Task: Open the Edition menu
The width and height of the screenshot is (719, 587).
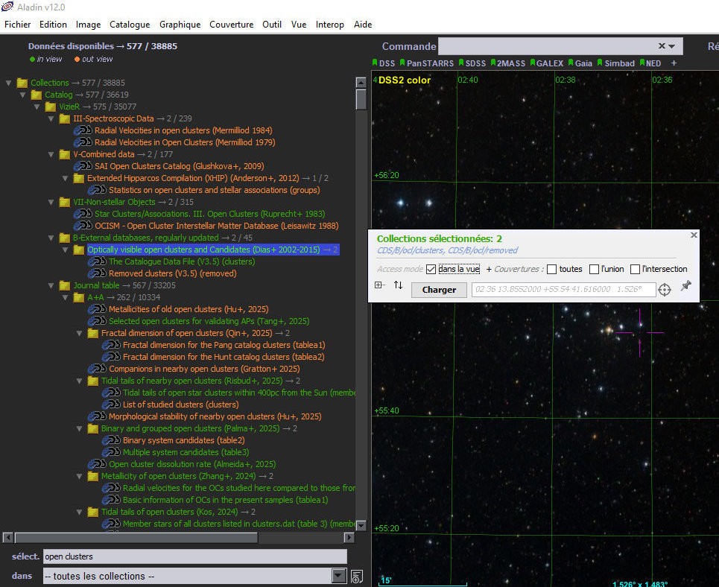Action: [53, 25]
